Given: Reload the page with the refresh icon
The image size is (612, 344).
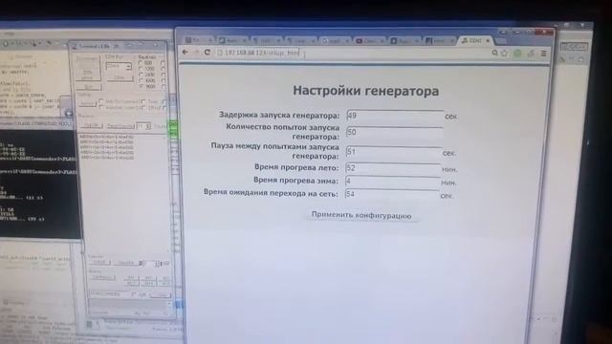Looking at the screenshot, I should [x=208, y=53].
